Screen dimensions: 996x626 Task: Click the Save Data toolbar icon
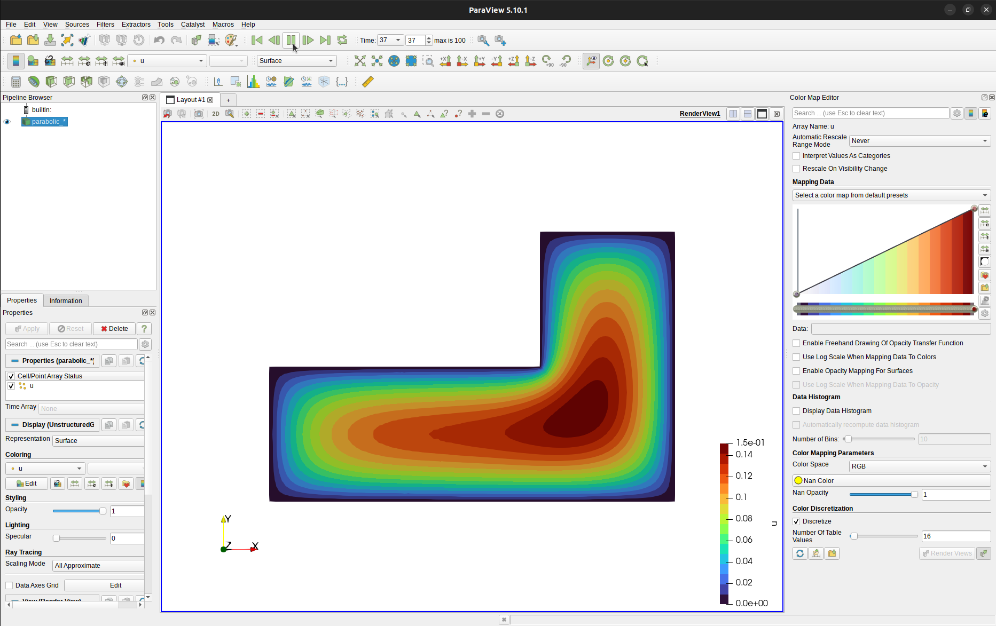pyautogui.click(x=50, y=40)
